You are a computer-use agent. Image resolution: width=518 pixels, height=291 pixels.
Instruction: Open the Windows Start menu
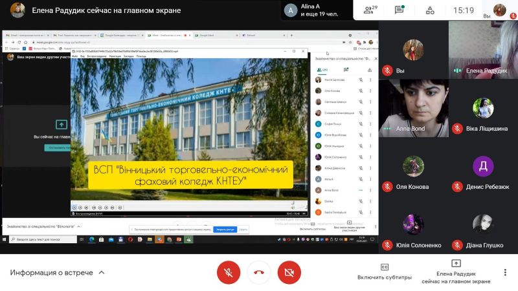5,239
